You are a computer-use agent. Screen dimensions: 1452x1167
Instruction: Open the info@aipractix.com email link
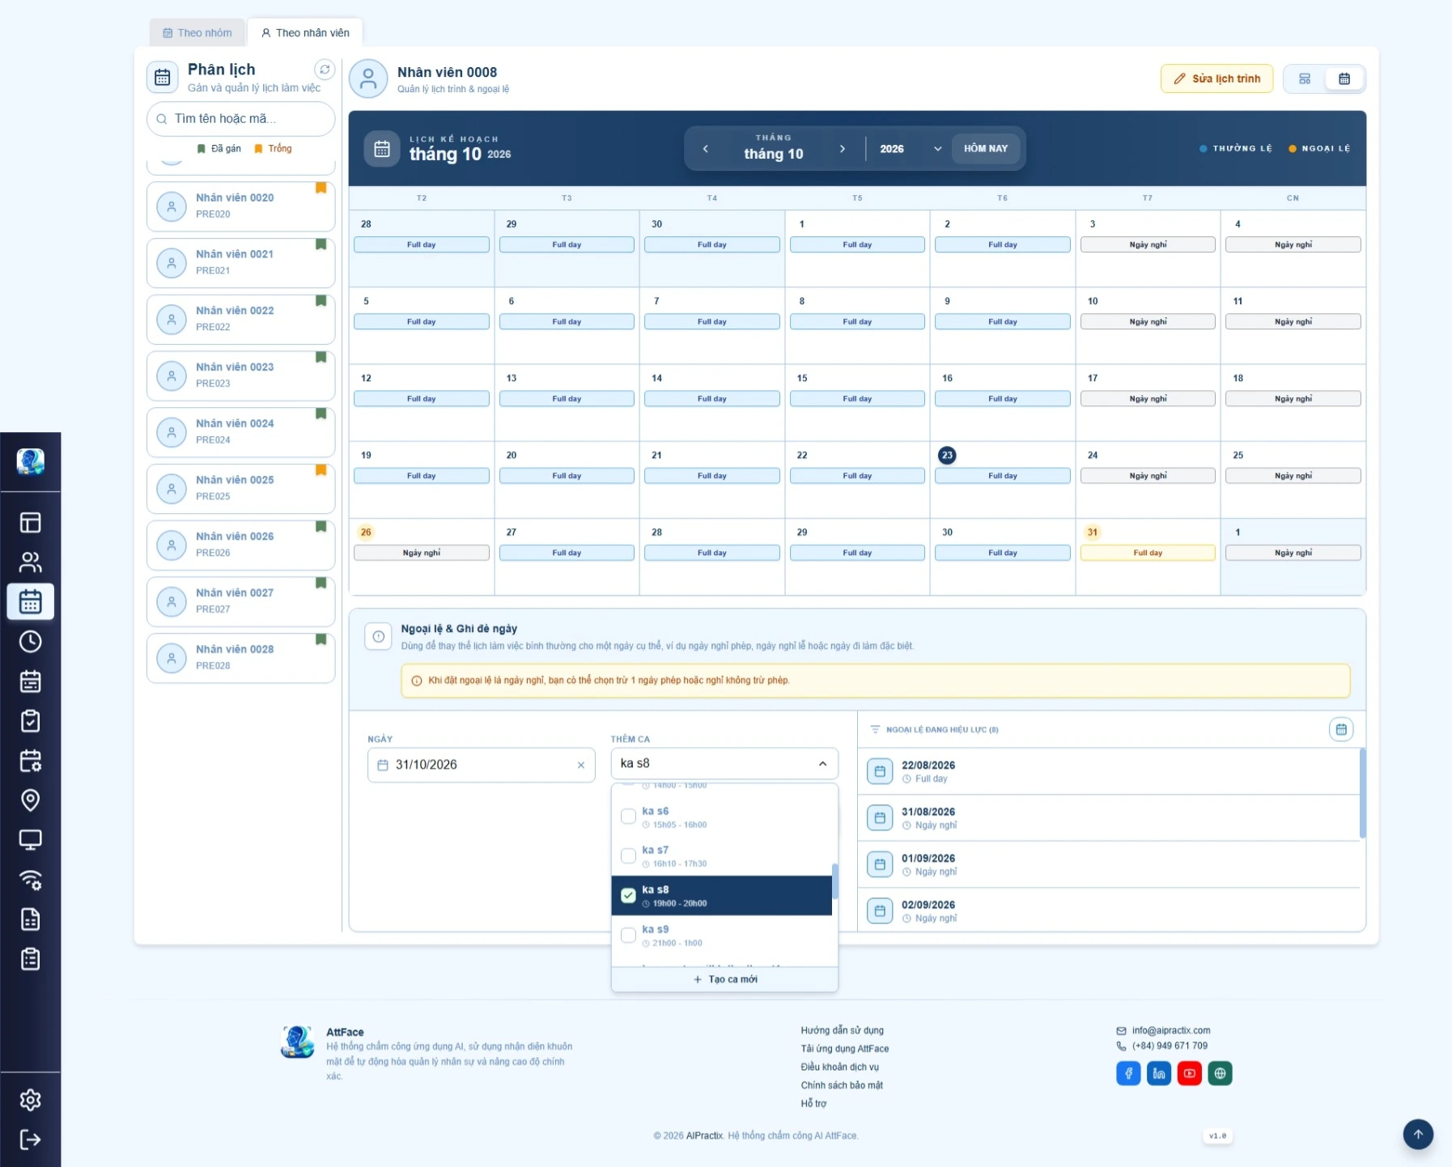[1170, 1030]
